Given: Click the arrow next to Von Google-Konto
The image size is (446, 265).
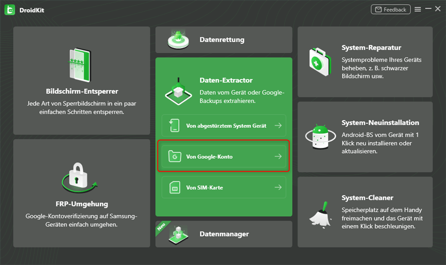Looking at the screenshot, I should (278, 156).
